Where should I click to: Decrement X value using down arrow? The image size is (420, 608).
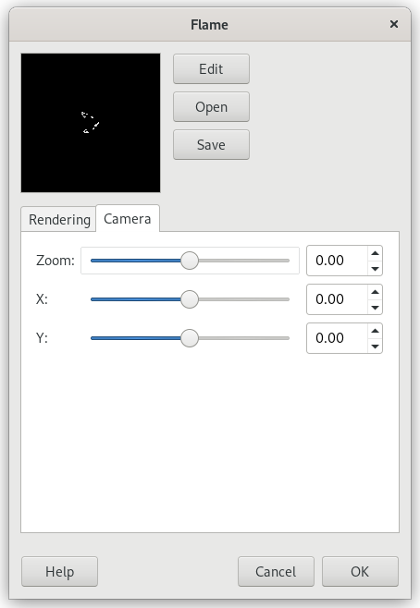[x=375, y=307]
